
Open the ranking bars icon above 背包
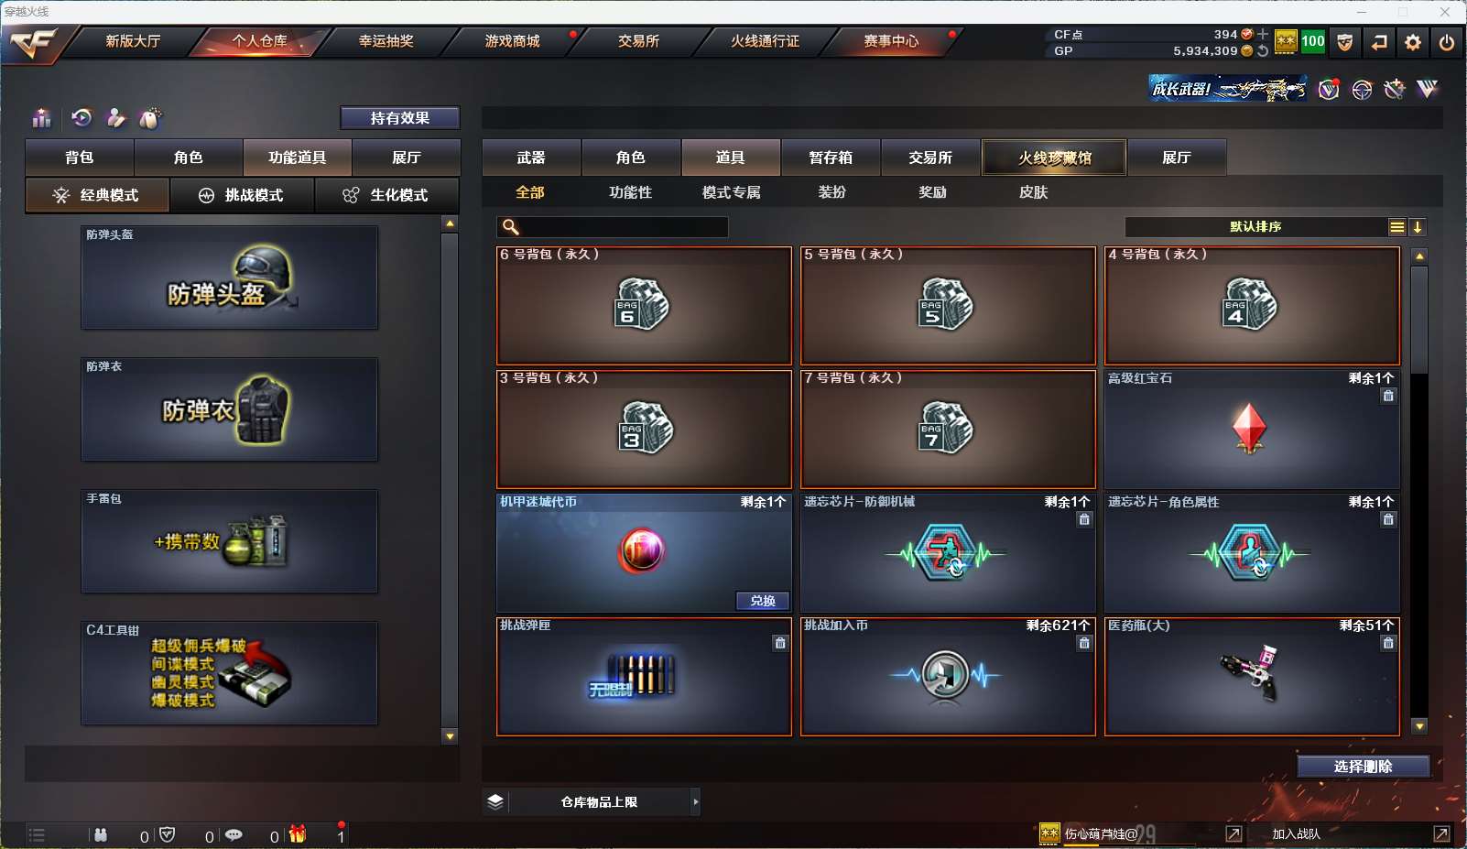(42, 118)
